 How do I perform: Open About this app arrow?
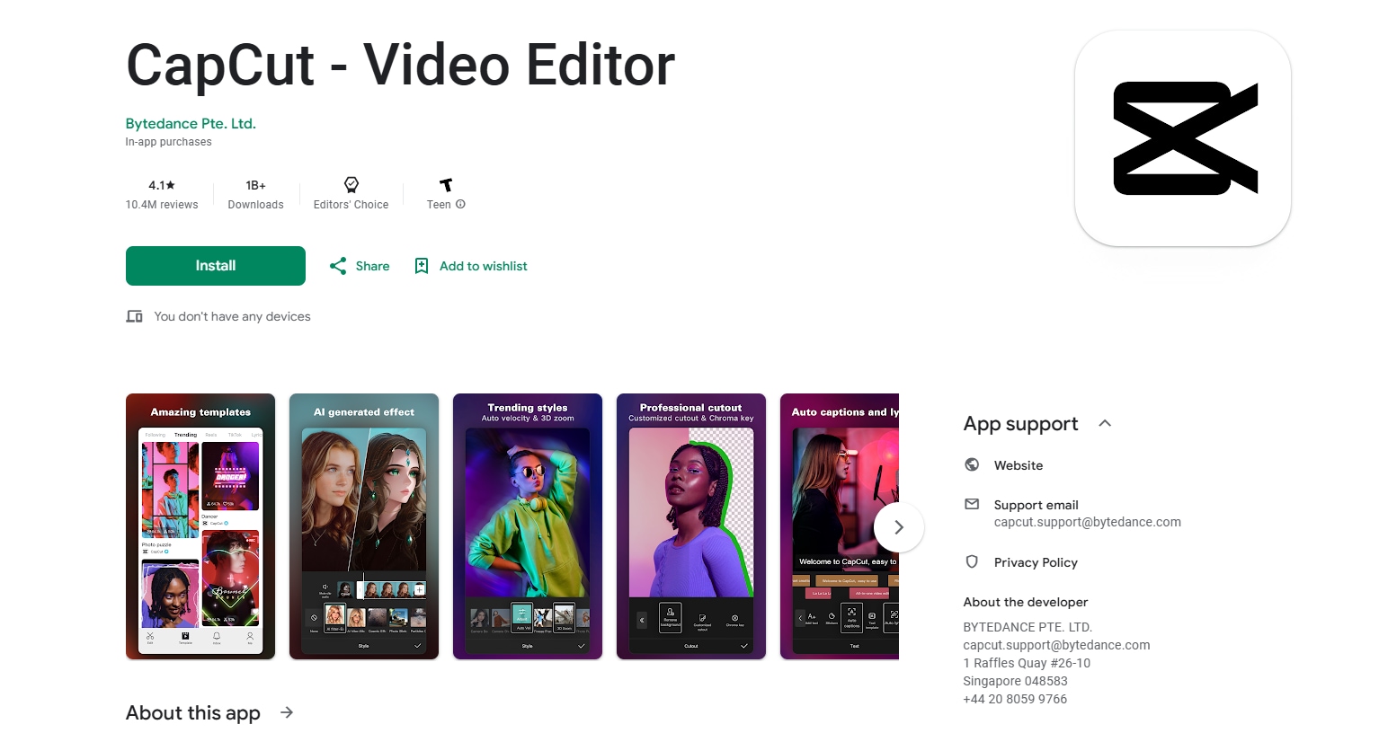pos(287,712)
